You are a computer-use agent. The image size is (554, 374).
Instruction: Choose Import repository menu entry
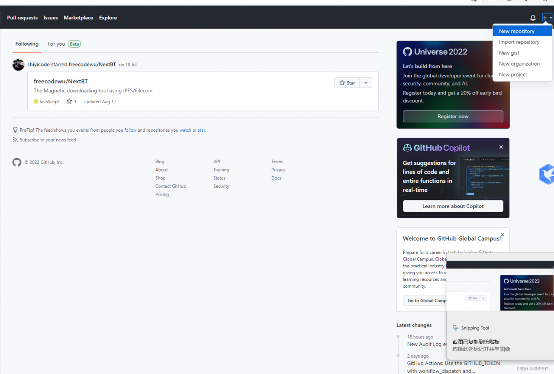click(522, 42)
